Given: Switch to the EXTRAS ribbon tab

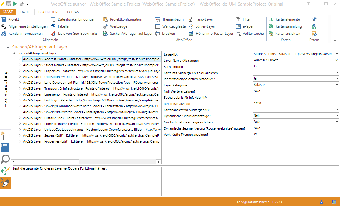Looking at the screenshot, I should pyautogui.click(x=73, y=12).
